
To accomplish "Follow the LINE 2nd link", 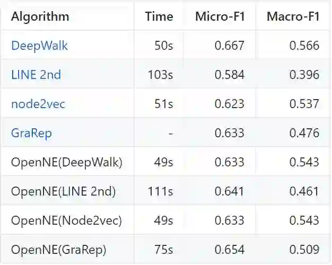I will tap(36, 75).
